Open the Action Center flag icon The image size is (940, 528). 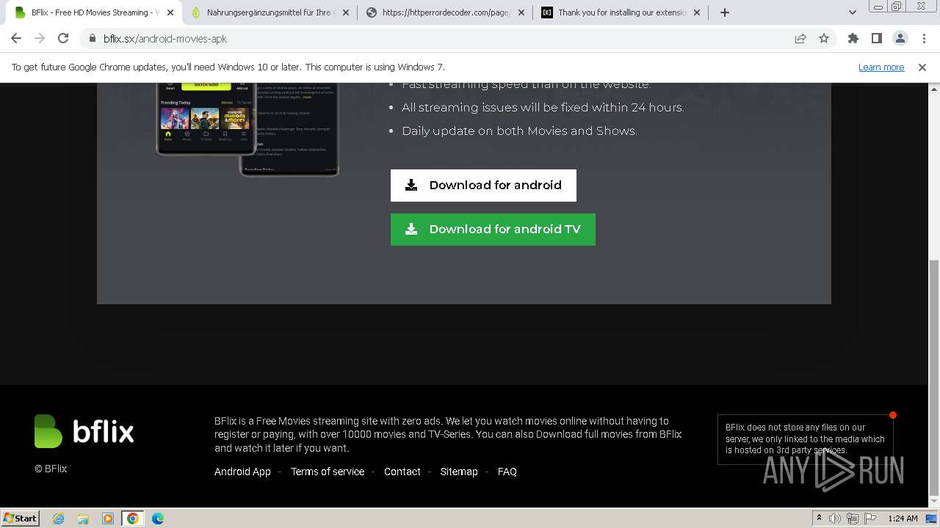click(869, 518)
